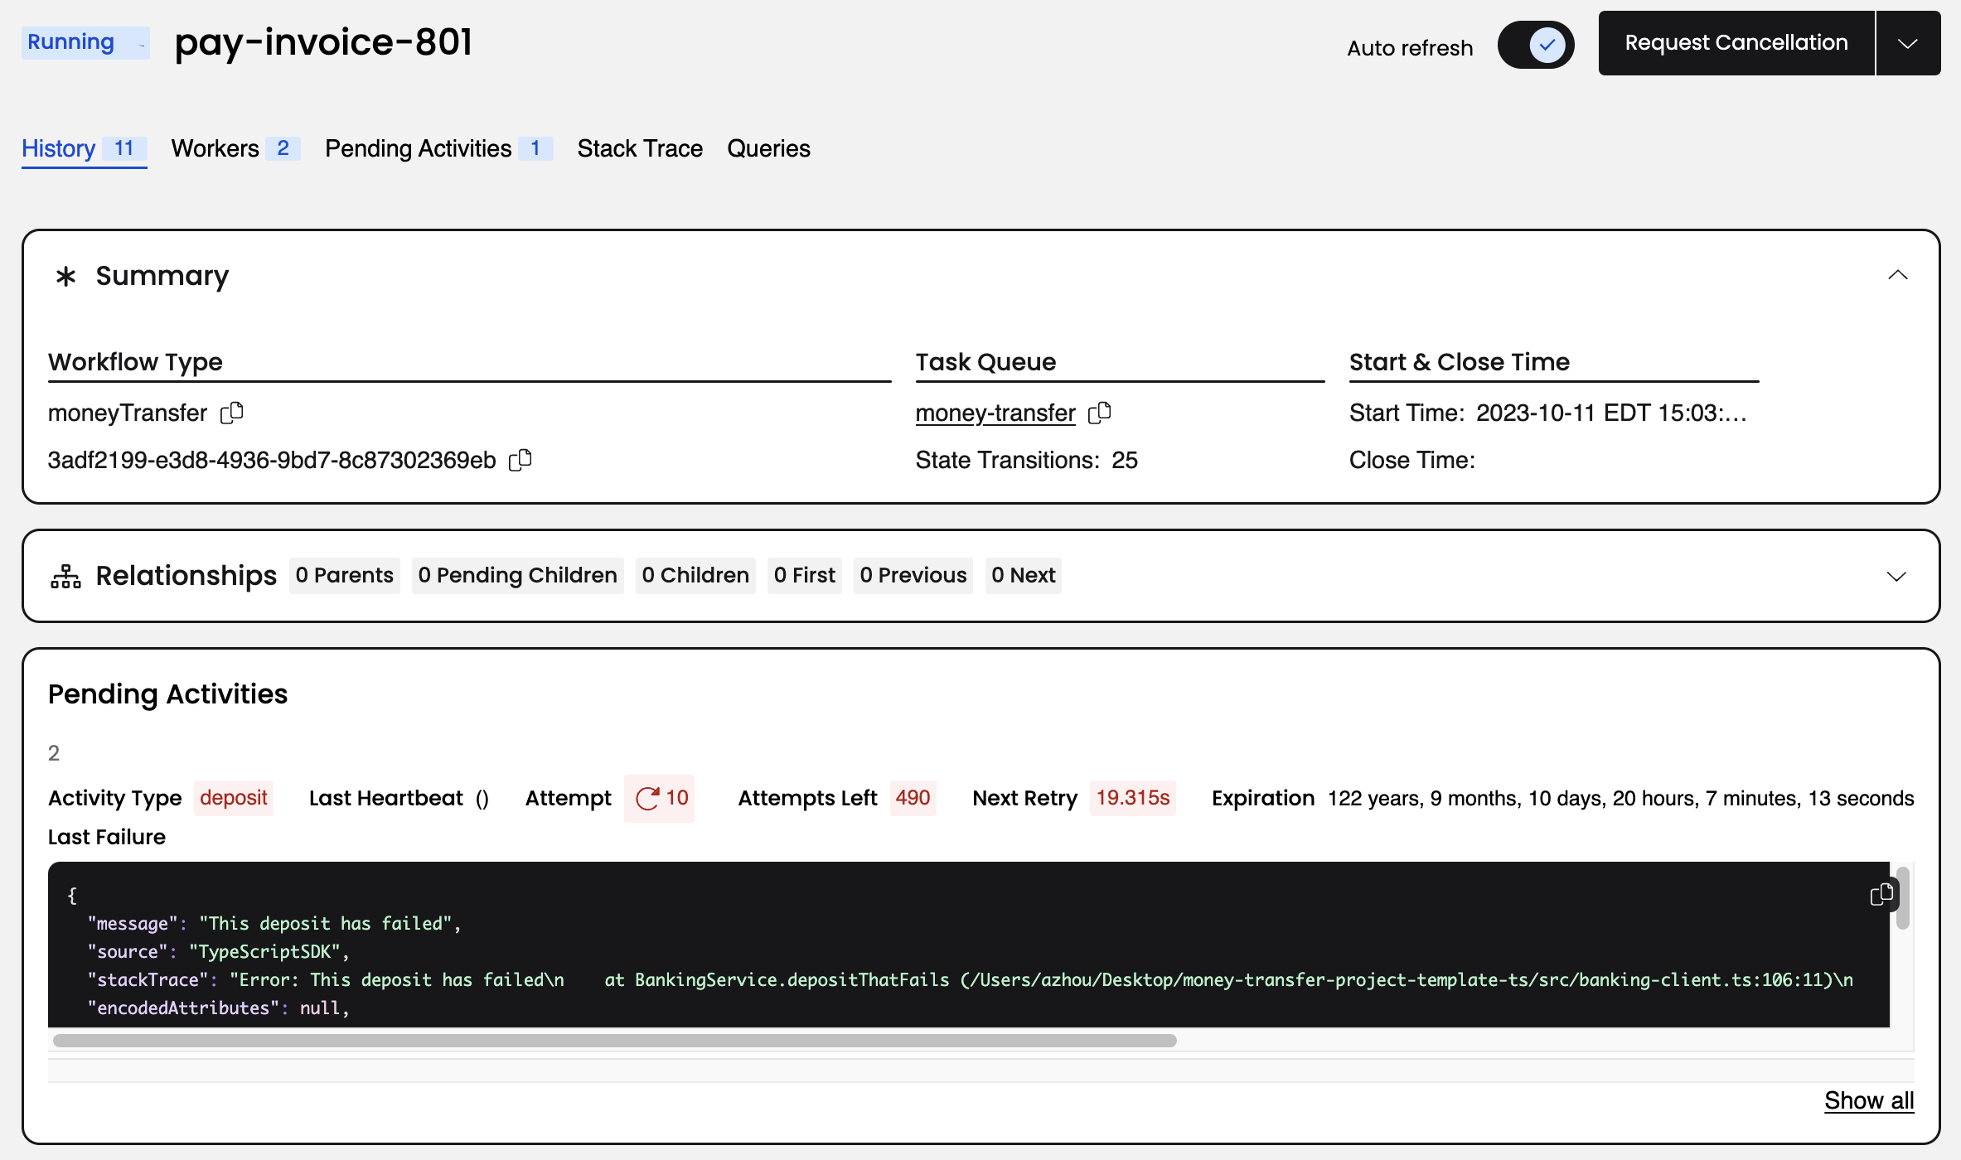Open the money-transfer task queue link

pos(995,413)
